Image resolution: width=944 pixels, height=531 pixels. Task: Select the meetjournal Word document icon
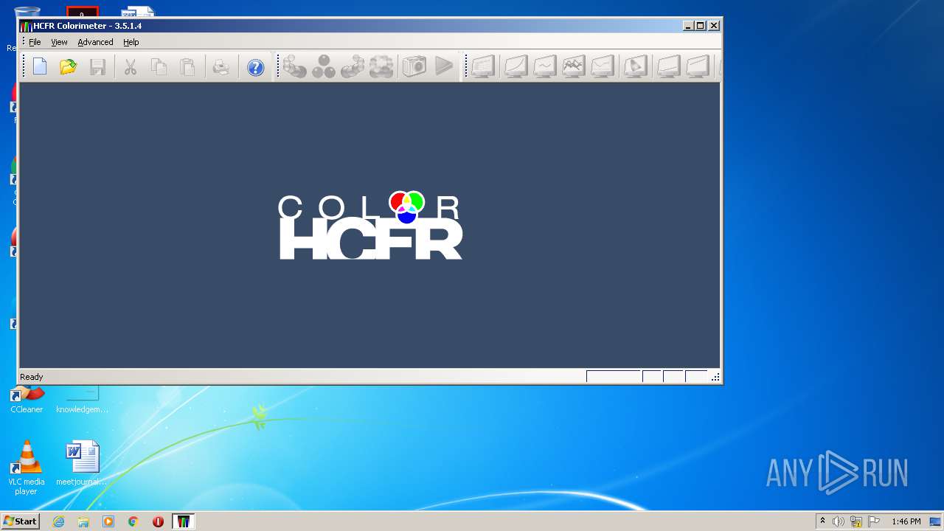[82, 463]
